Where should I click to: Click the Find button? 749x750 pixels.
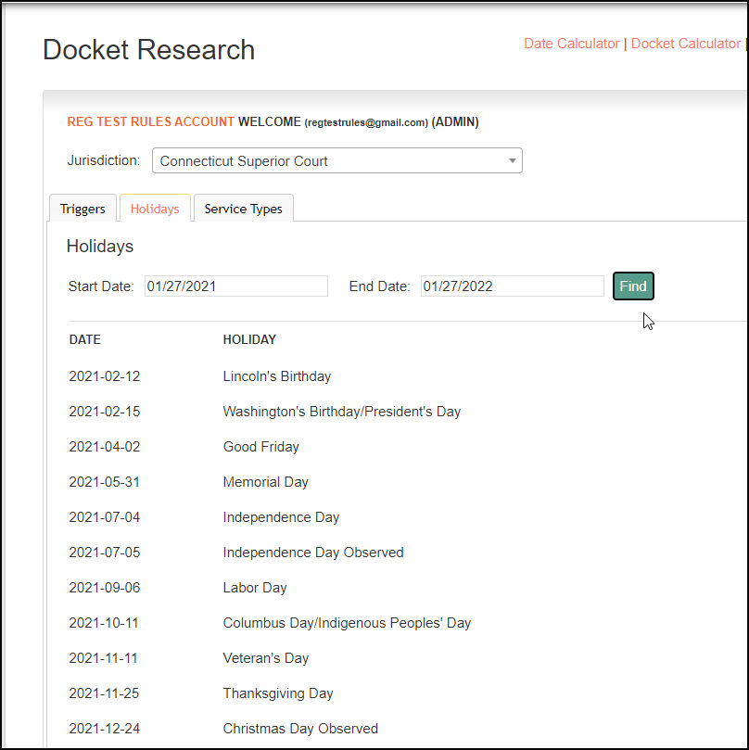coord(633,286)
